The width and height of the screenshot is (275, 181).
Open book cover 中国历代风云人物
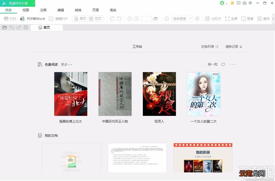point(115,94)
